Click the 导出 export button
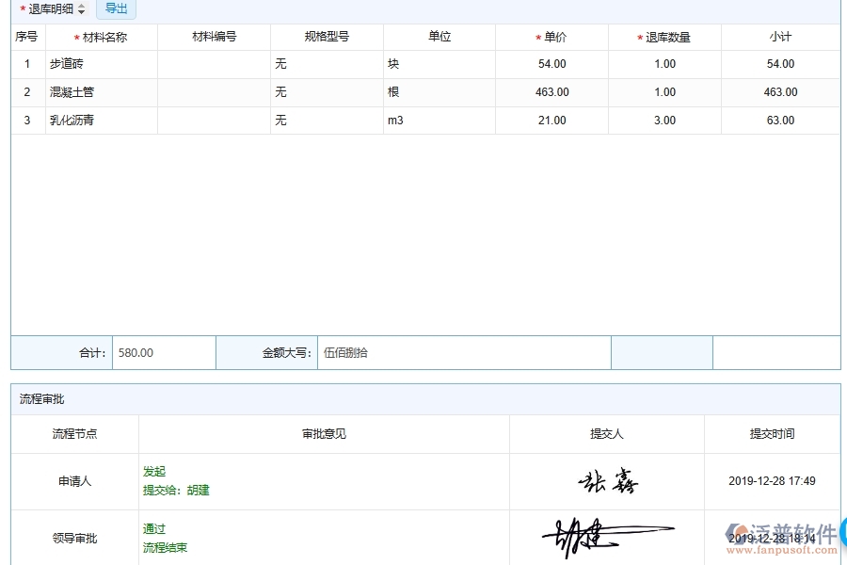This screenshot has width=847, height=565. (116, 8)
